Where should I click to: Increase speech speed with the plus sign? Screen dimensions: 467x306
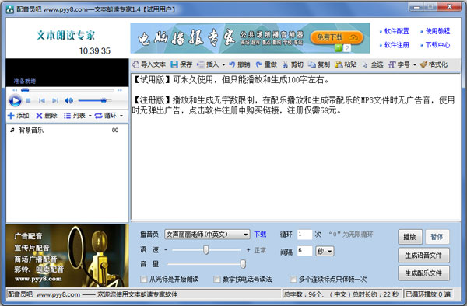tap(248, 250)
